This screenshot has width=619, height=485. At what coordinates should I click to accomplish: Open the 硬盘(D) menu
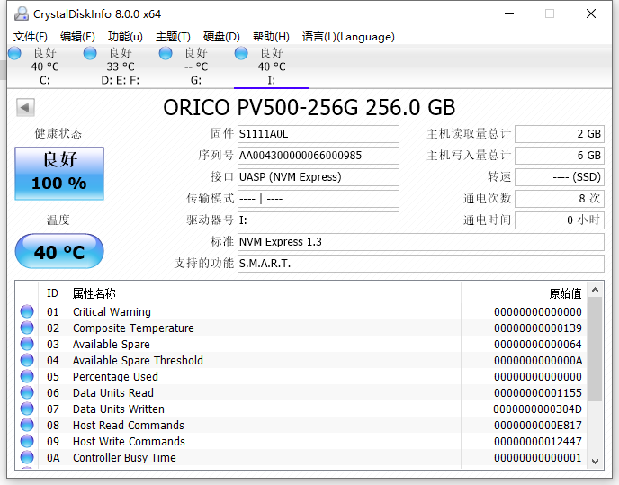[221, 37]
